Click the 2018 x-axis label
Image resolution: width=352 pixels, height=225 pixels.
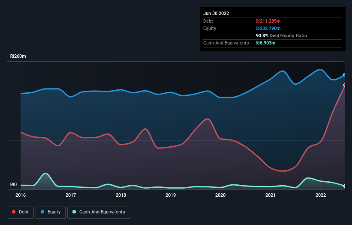tap(121, 195)
